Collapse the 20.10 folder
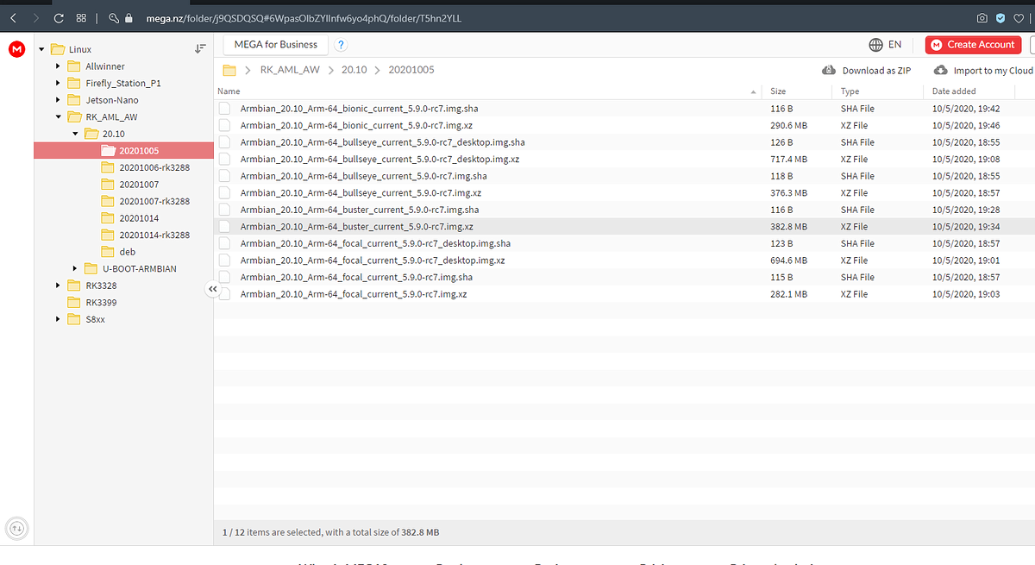The image size is (1035, 565). [75, 134]
